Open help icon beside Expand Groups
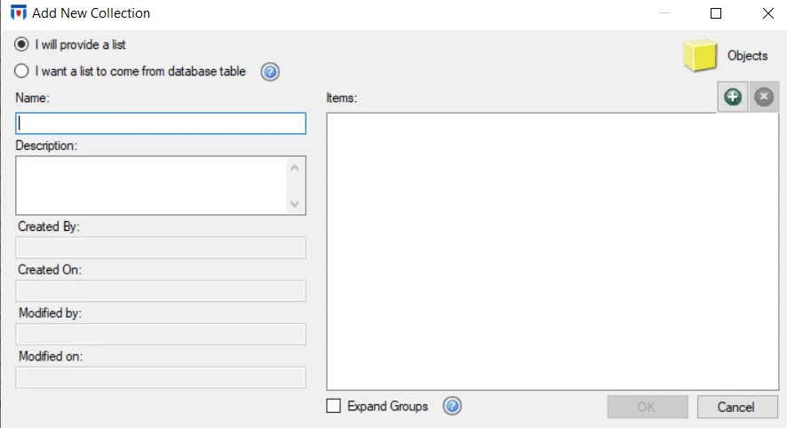Image resolution: width=787 pixels, height=428 pixels. [452, 406]
